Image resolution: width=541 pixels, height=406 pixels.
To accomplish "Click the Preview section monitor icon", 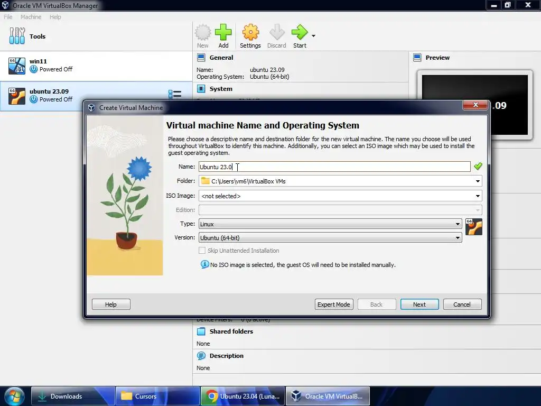I will 417,58.
